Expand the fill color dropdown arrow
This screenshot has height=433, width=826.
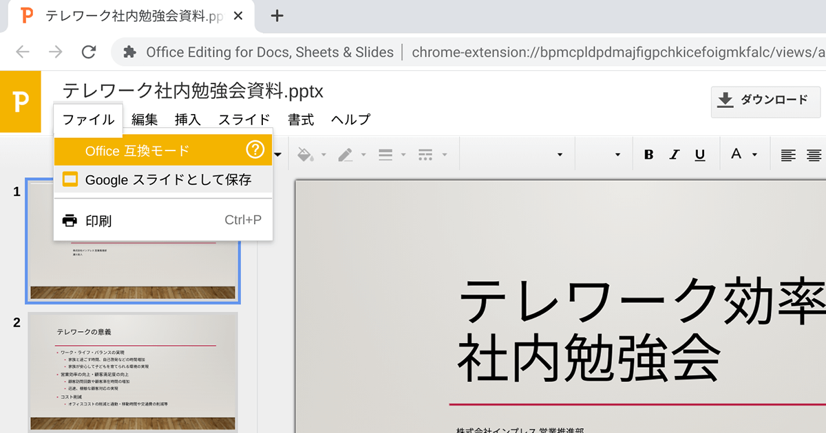324,155
